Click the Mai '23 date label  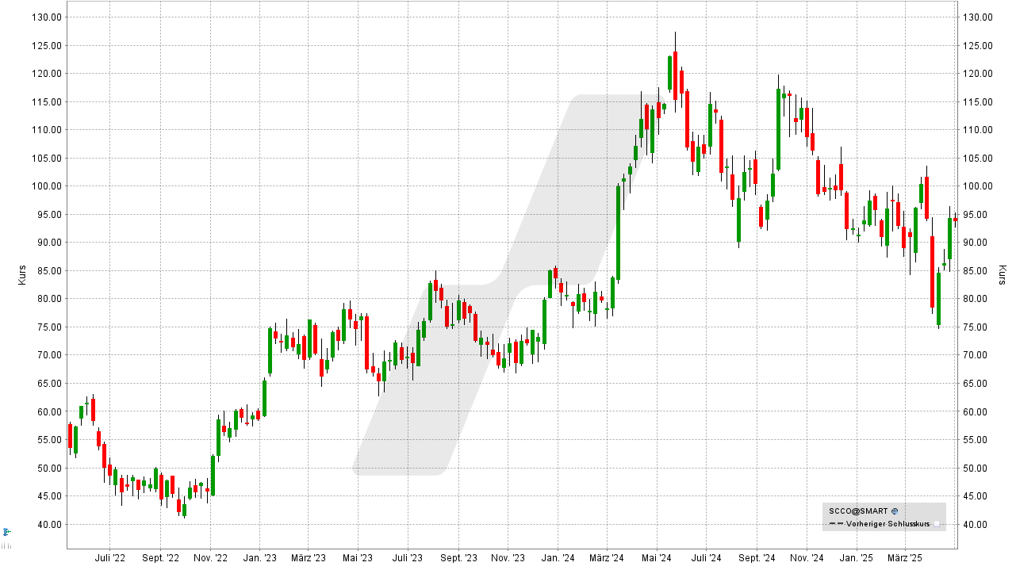[358, 558]
